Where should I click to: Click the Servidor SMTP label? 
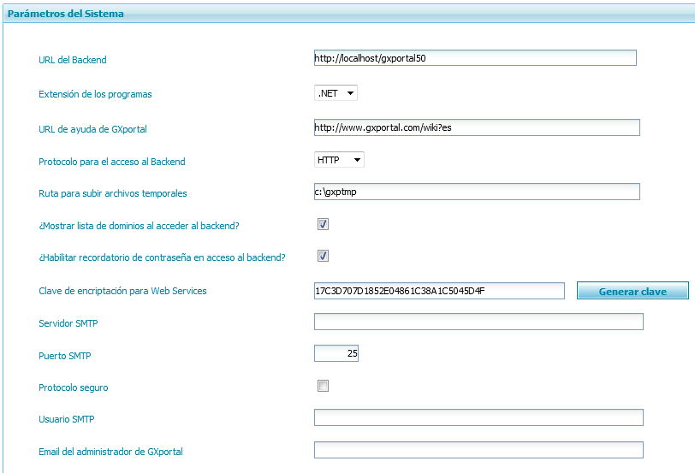click(x=68, y=323)
